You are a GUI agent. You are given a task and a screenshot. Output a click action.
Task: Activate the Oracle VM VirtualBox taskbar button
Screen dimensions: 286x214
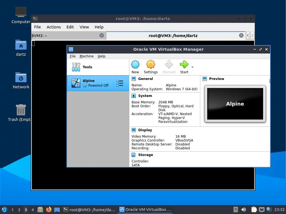pyautogui.click(x=145, y=210)
